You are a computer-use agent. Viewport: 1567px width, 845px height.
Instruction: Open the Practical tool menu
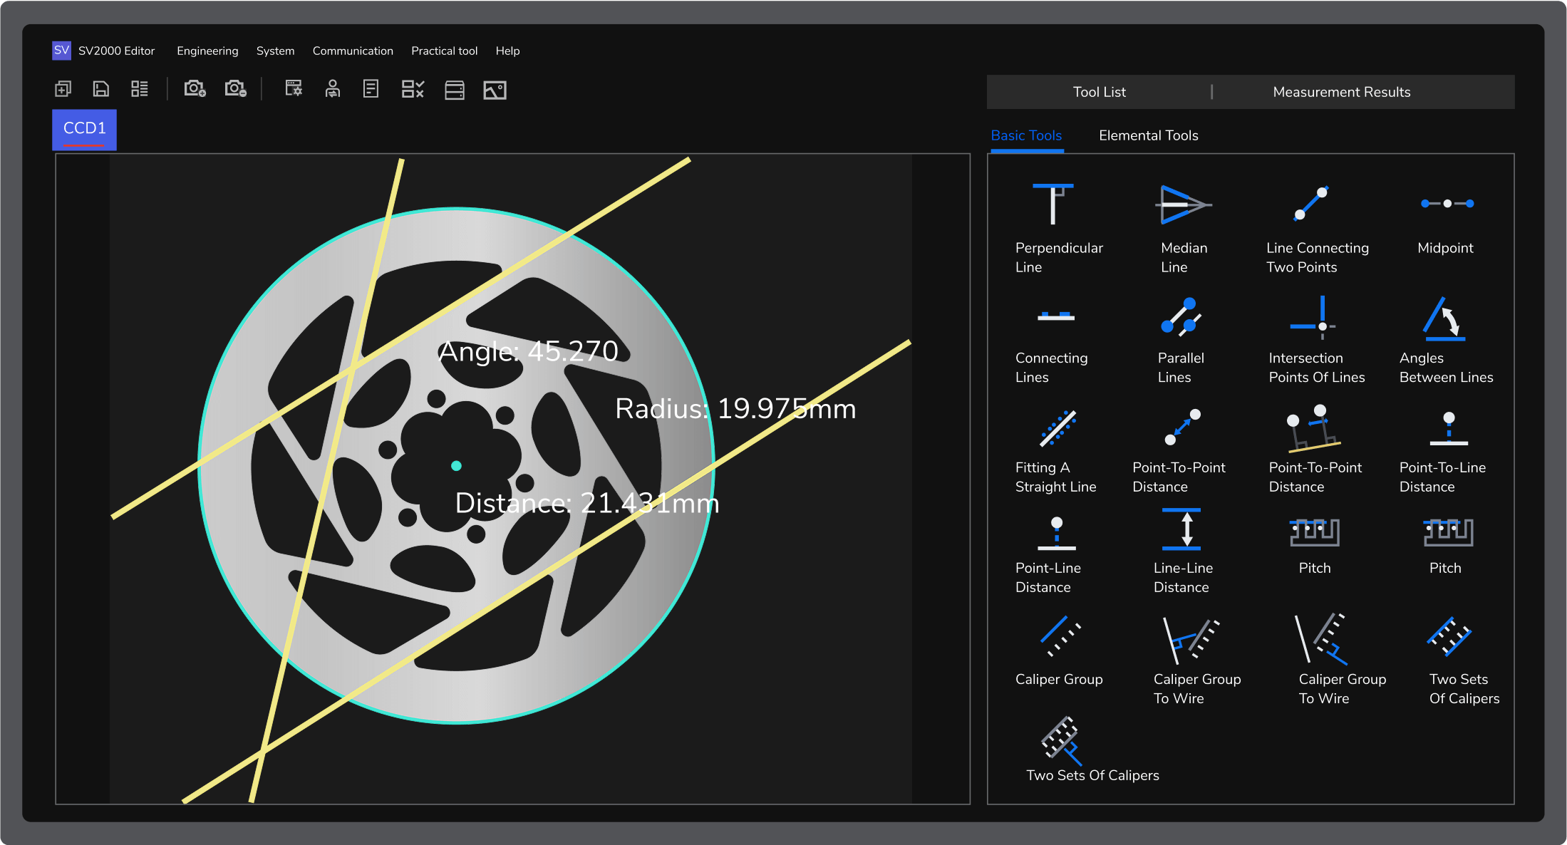444,51
